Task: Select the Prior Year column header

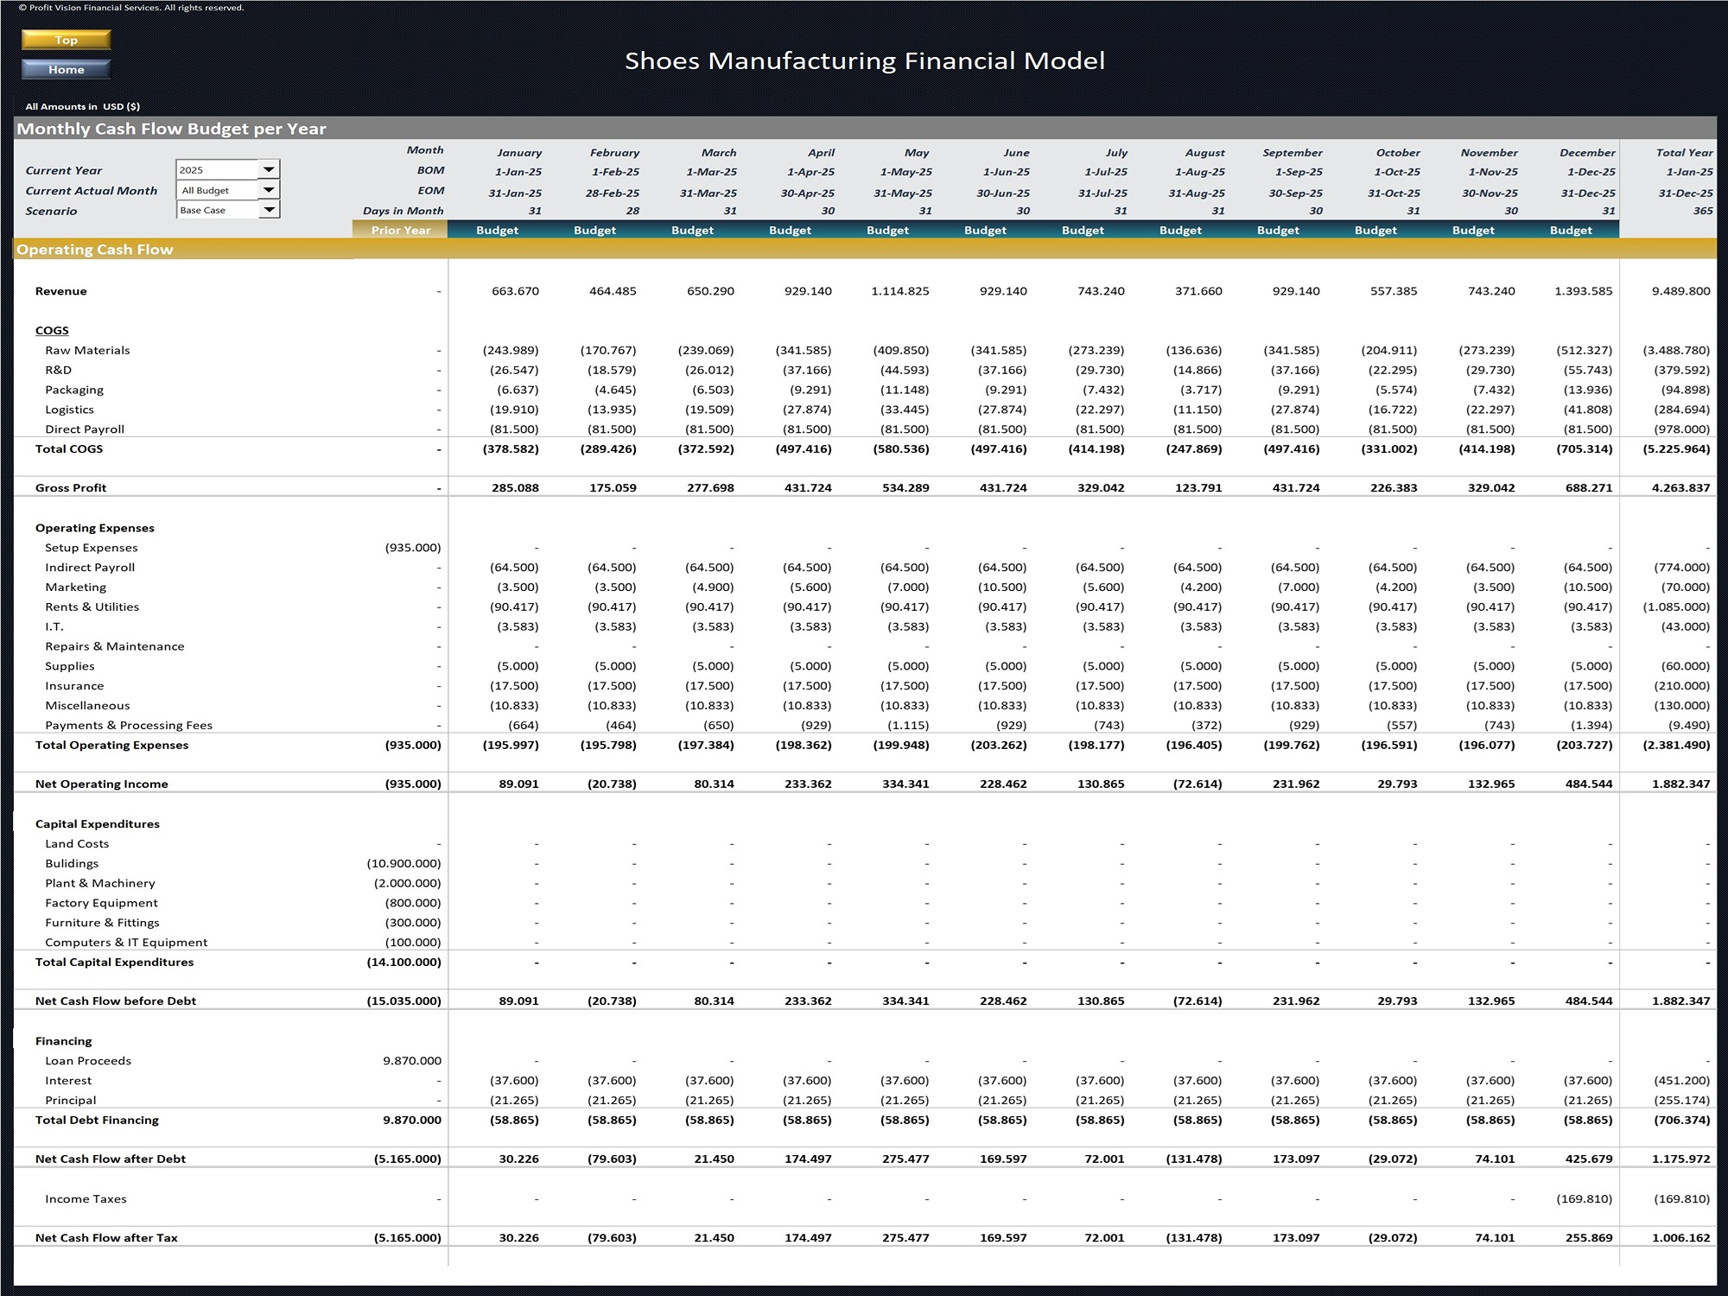Action: click(400, 231)
